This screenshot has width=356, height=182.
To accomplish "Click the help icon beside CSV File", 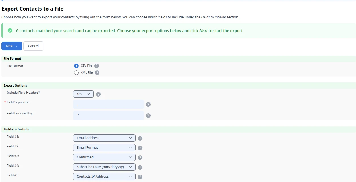I will pyautogui.click(x=97, y=66).
